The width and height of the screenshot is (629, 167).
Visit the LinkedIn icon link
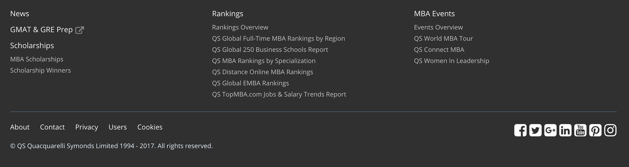pyautogui.click(x=565, y=130)
